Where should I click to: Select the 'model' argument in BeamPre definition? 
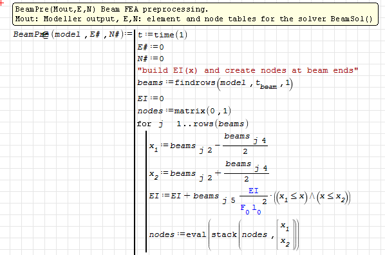coord(68,34)
